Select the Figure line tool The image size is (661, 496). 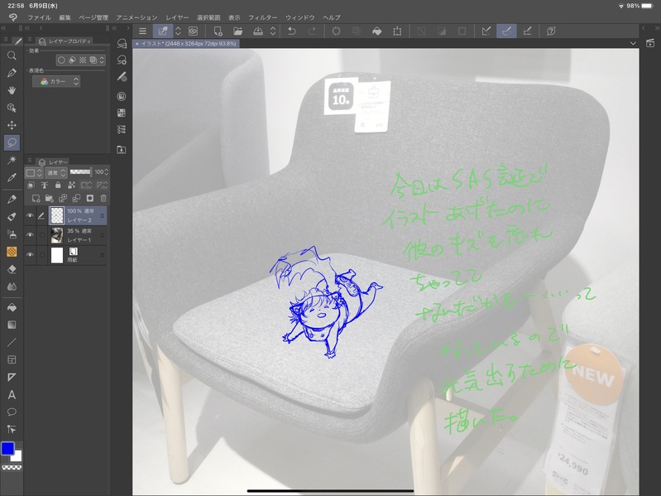12,343
